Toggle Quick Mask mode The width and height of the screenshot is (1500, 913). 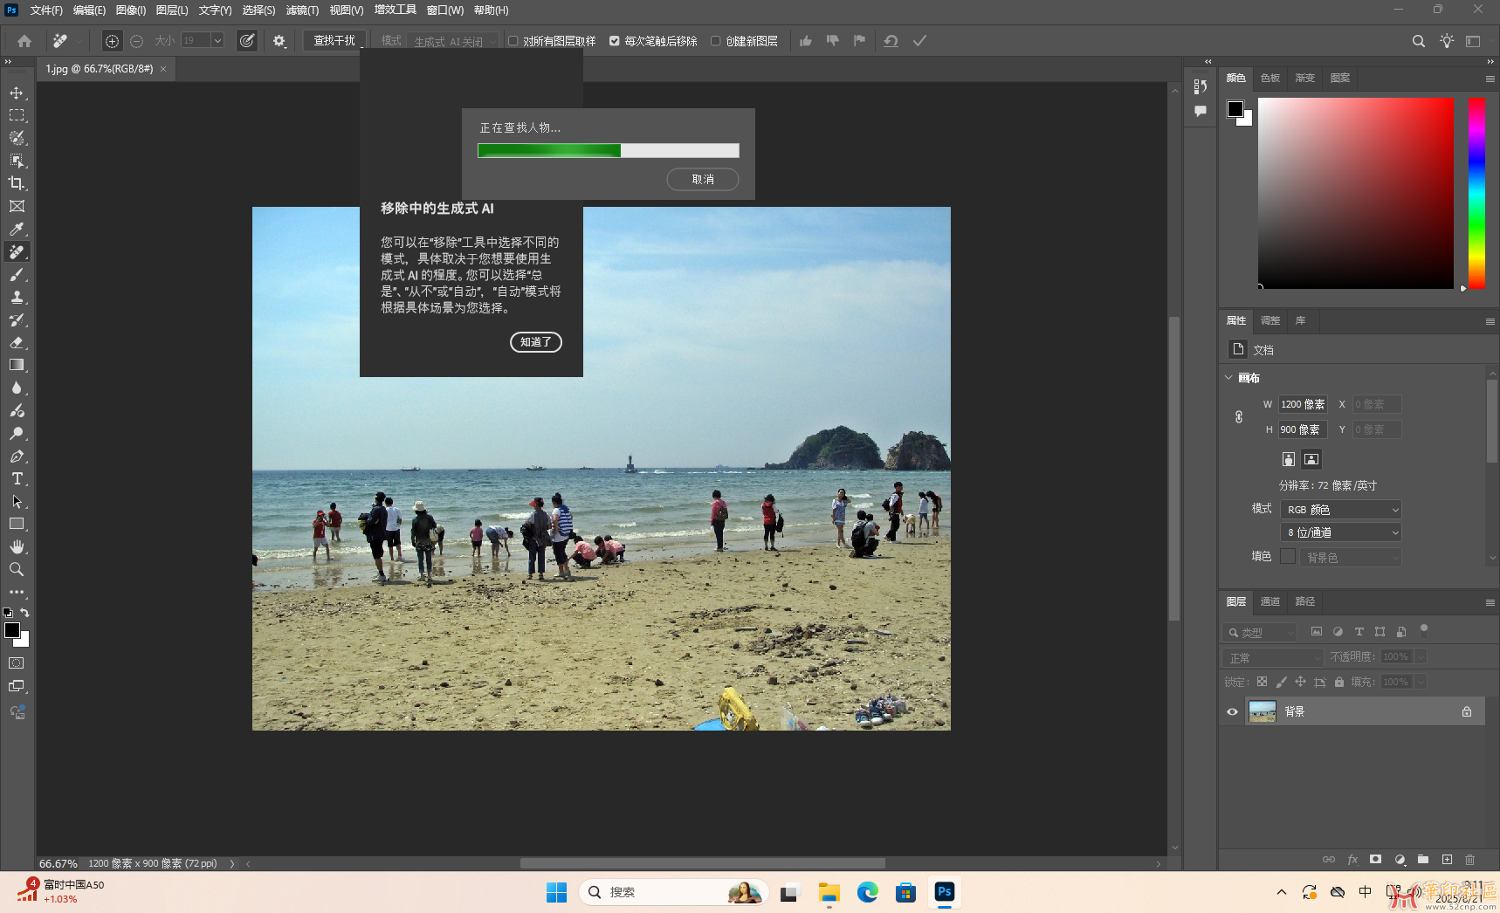tap(17, 663)
